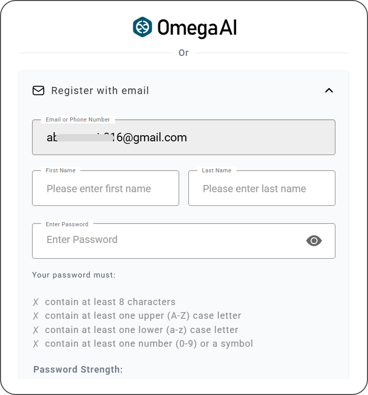The image size is (368, 395).
Task: Focus the Email or Phone Number field
Action: (x=183, y=137)
